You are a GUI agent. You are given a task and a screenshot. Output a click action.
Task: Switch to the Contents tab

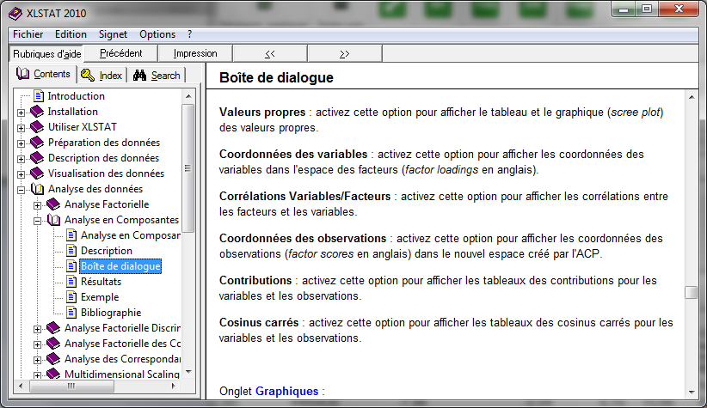pos(44,74)
